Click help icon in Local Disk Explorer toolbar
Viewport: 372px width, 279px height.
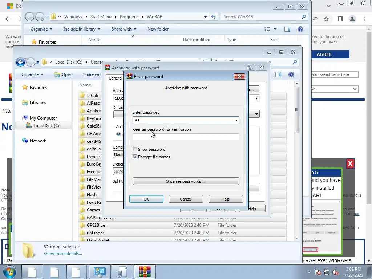(291, 74)
